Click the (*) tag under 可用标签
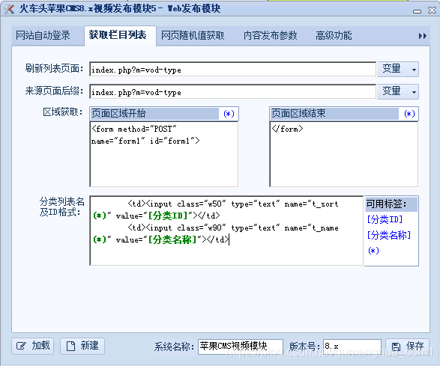 pos(373,250)
